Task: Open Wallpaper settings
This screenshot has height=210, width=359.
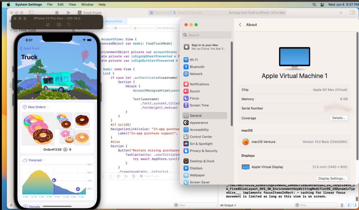Action: [205, 175]
